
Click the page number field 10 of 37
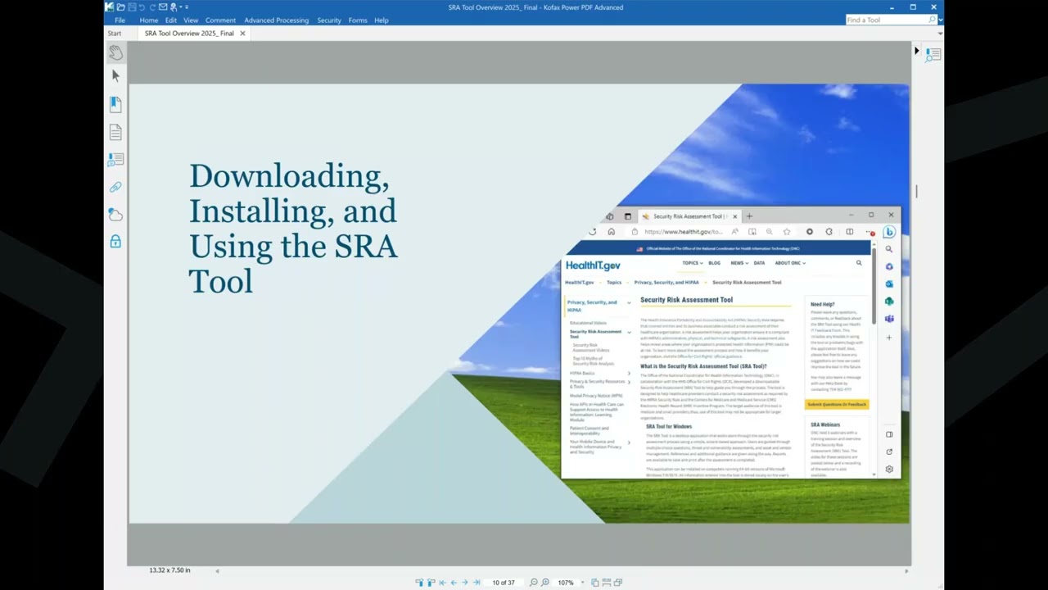coord(504,583)
